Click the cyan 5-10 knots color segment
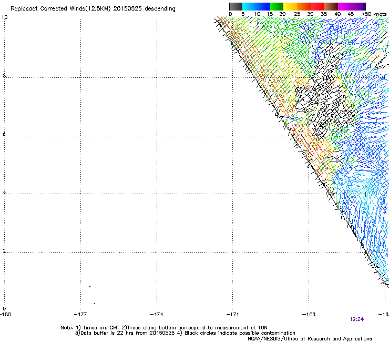This screenshot has height=342, width=389. (x=249, y=6)
